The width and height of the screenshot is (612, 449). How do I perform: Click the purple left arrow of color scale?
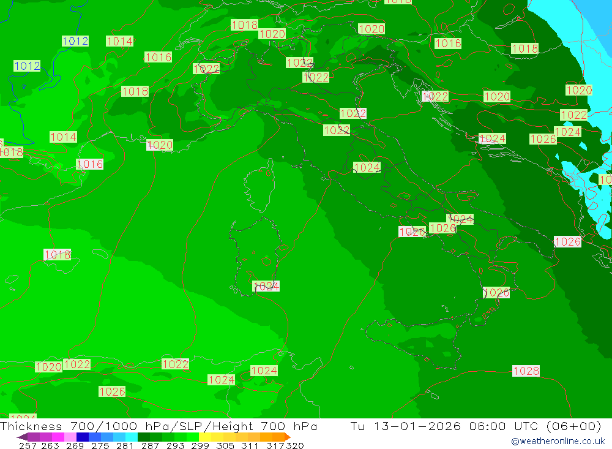click(x=22, y=437)
